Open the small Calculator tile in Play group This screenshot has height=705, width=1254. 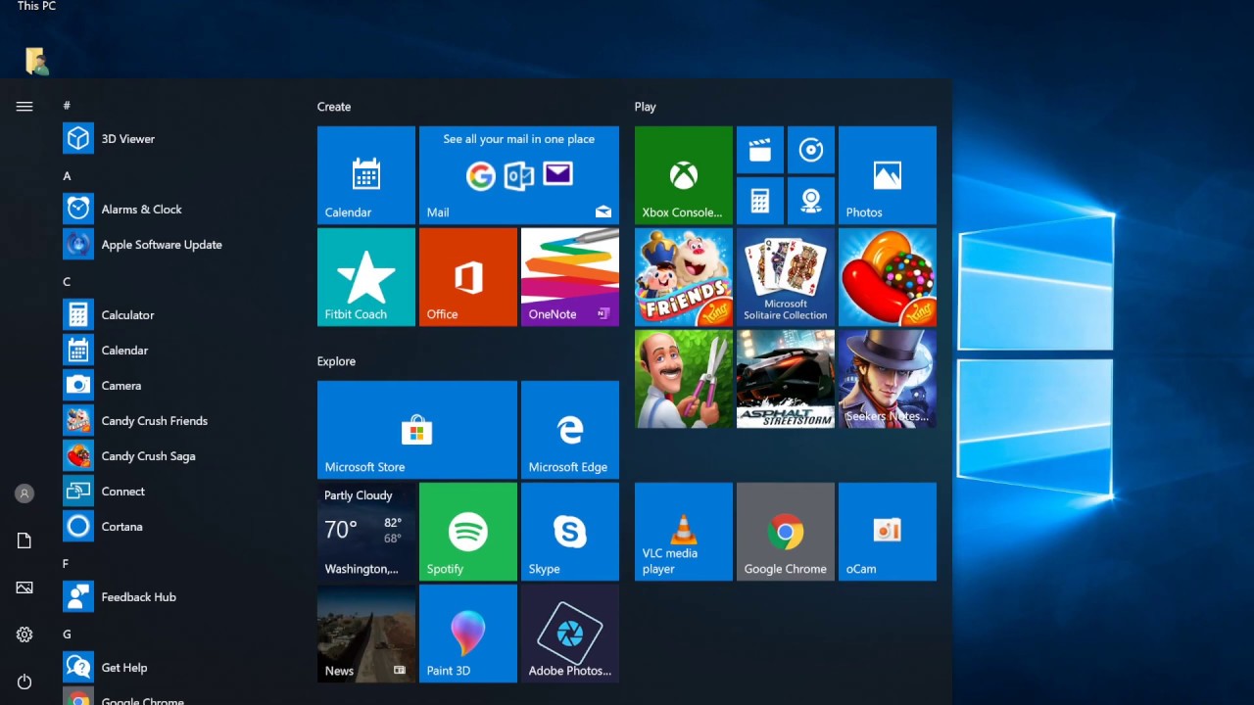click(760, 201)
